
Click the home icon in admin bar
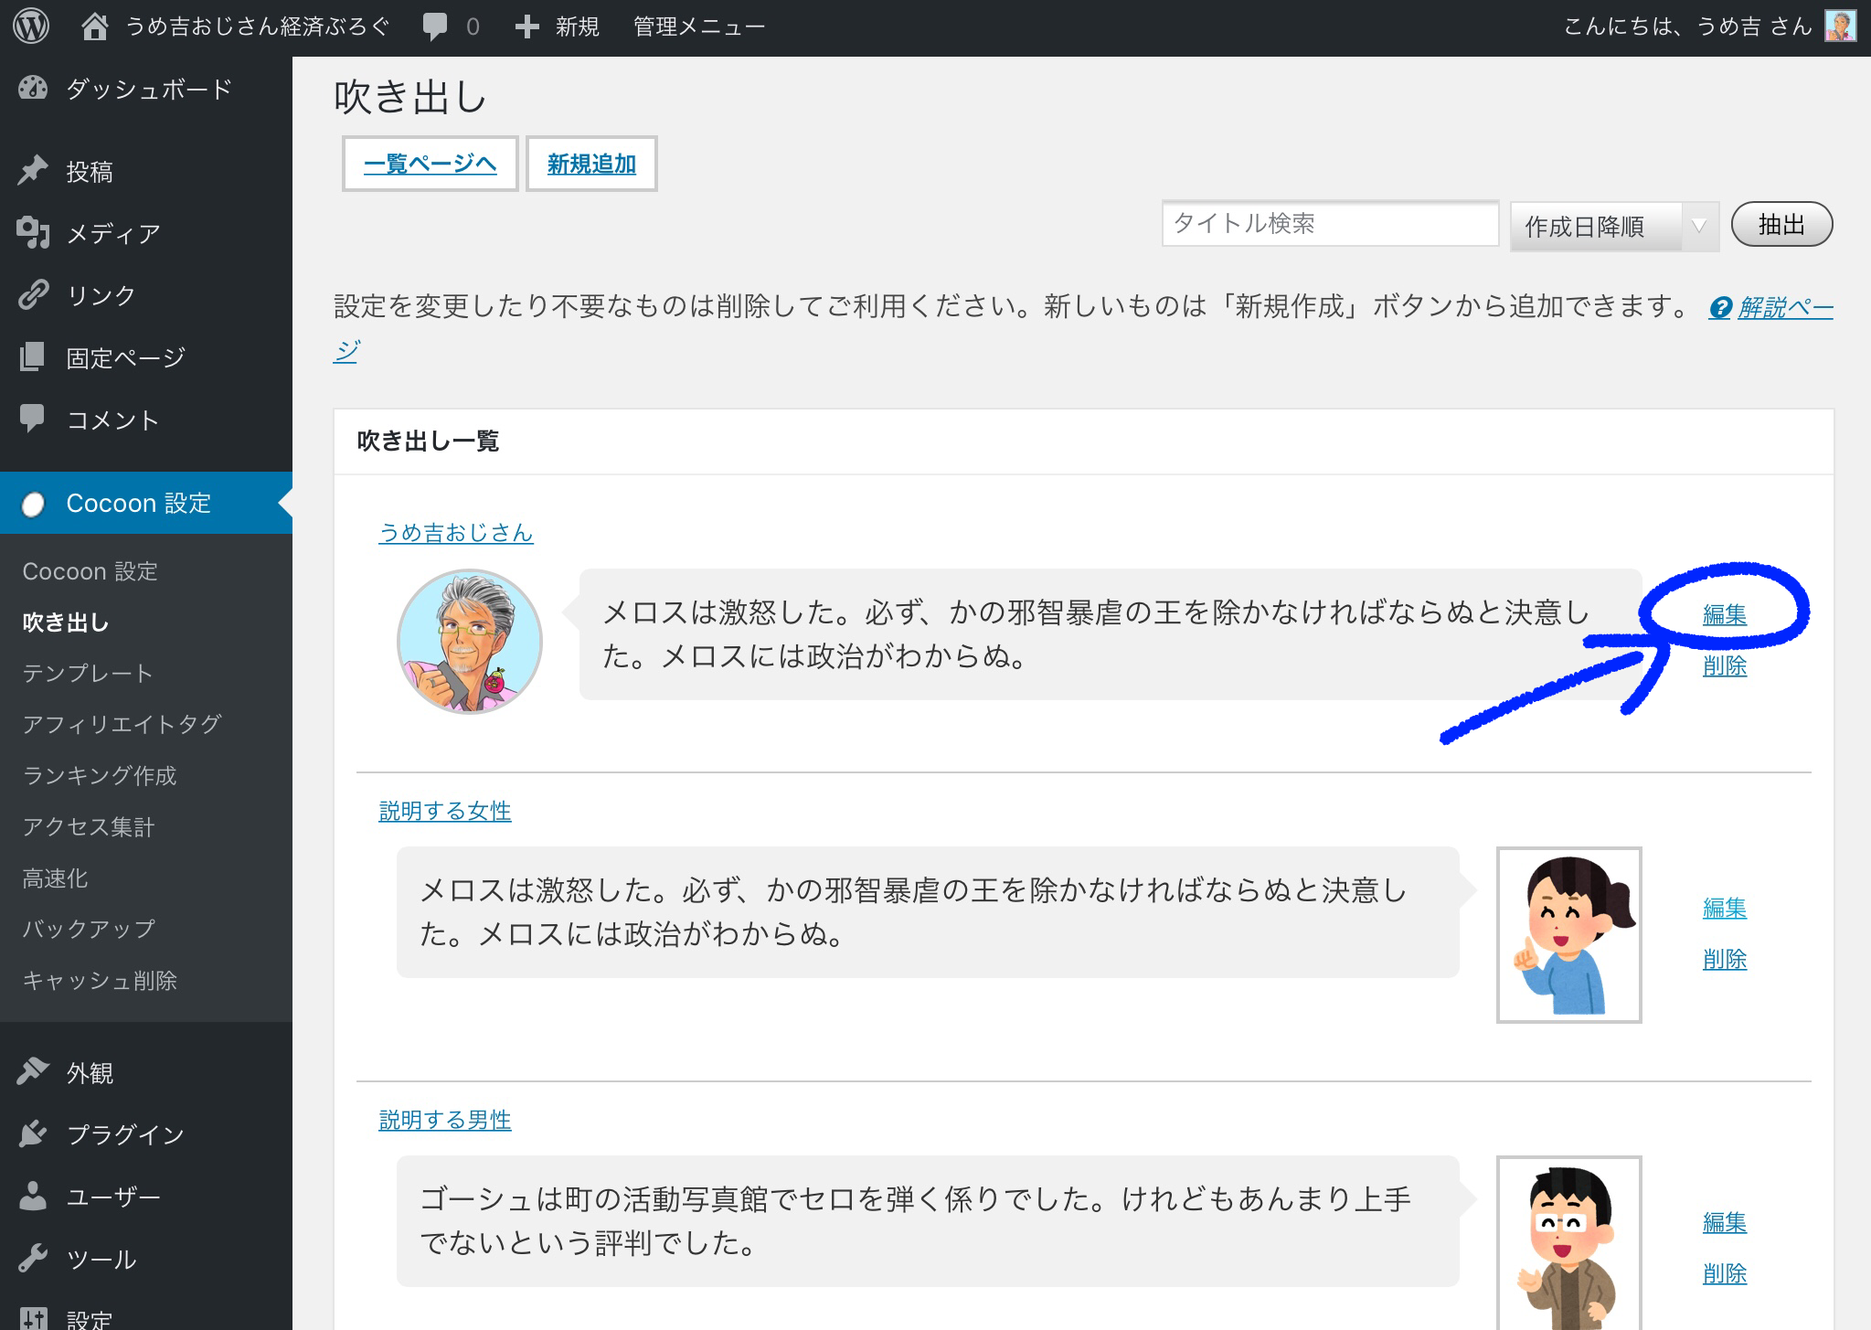[94, 27]
